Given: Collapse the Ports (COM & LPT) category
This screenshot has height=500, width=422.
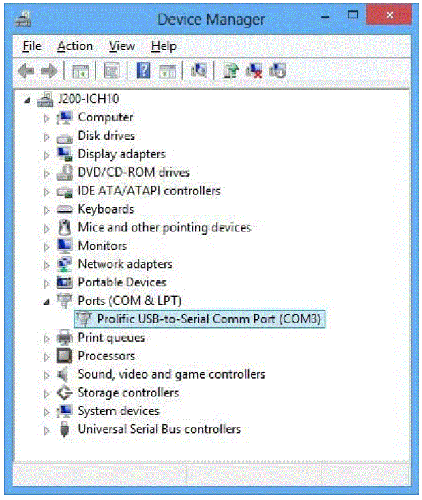Looking at the screenshot, I should pos(46,302).
